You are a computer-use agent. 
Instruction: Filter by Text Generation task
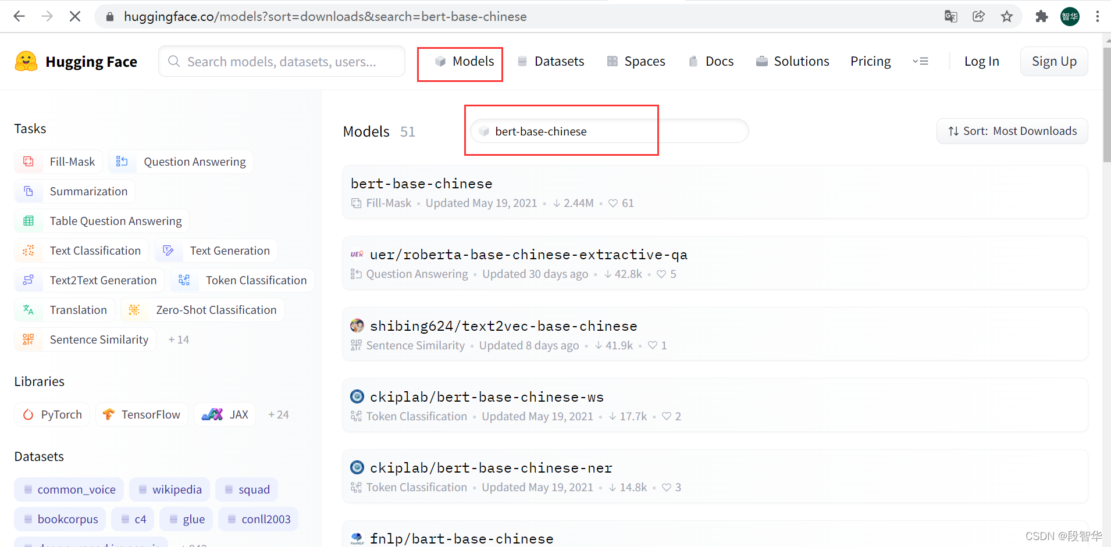(x=216, y=251)
